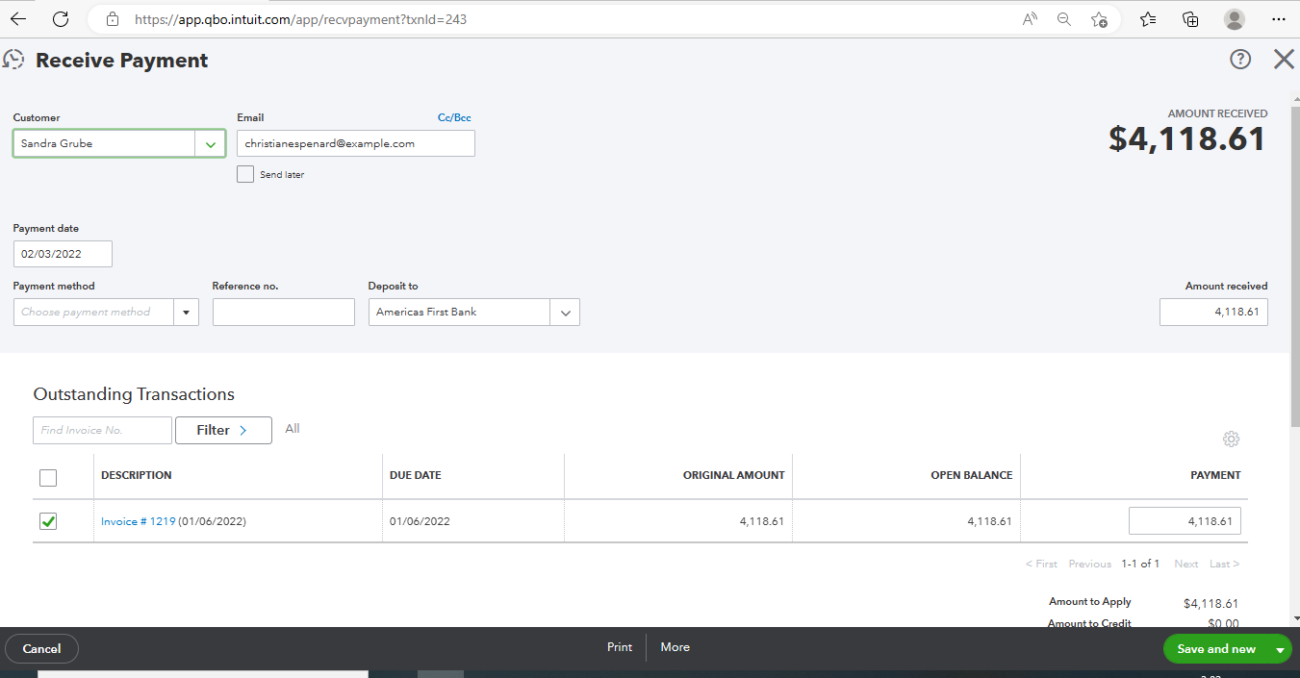Click the Email address field
Viewport: 1300px width, 678px height.
click(x=356, y=143)
